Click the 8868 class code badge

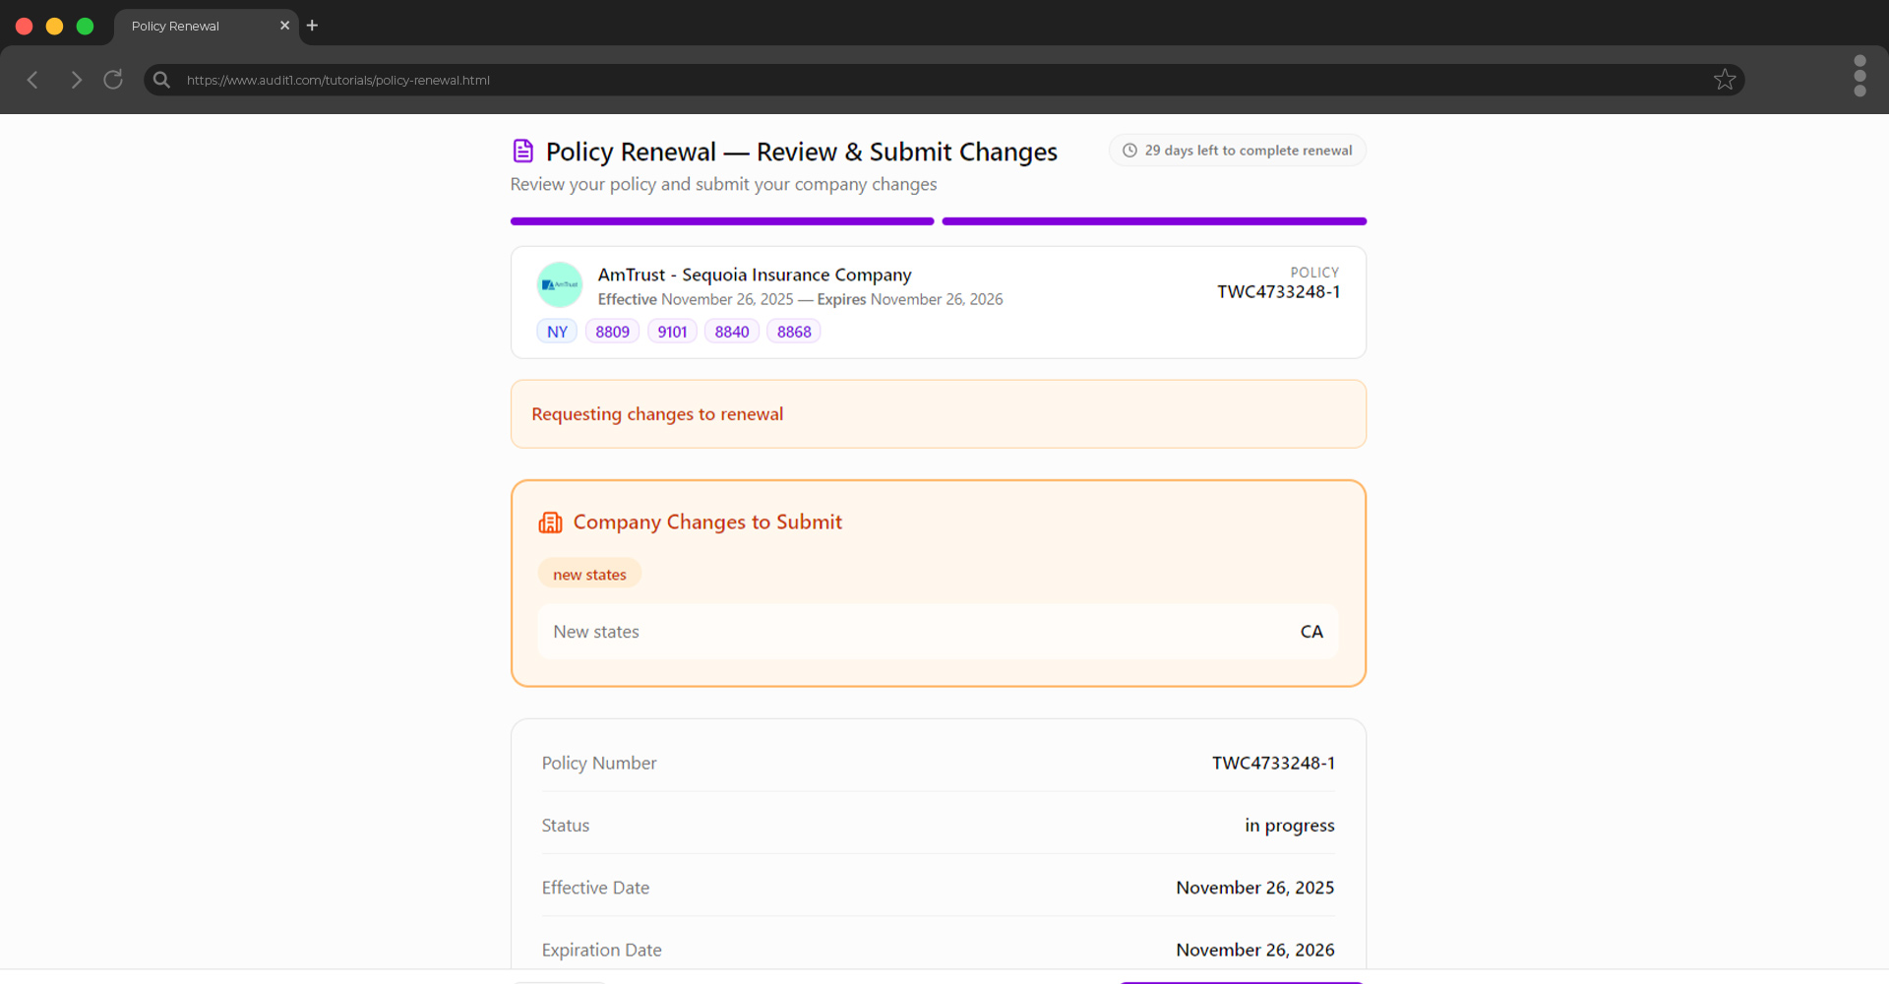[x=793, y=331]
